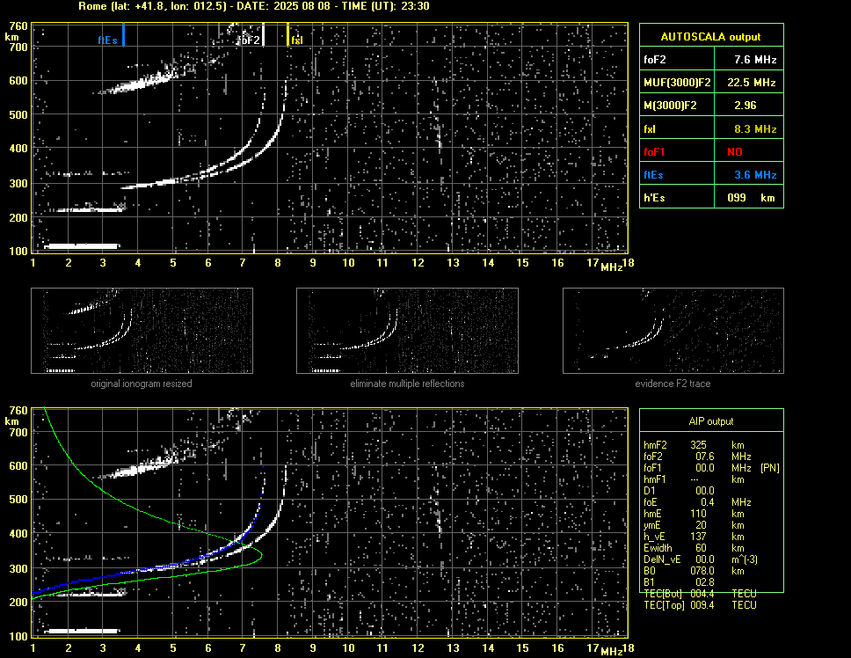Click the red foF1 'NO' value
The width and height of the screenshot is (851, 658).
(x=734, y=152)
